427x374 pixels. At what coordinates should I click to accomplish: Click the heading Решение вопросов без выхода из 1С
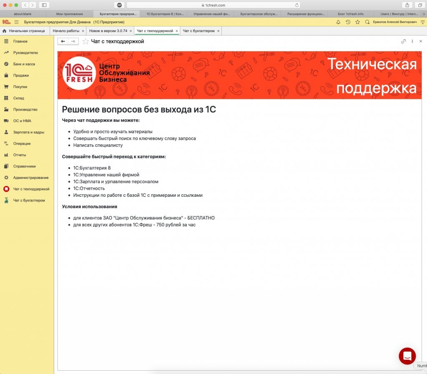139,109
